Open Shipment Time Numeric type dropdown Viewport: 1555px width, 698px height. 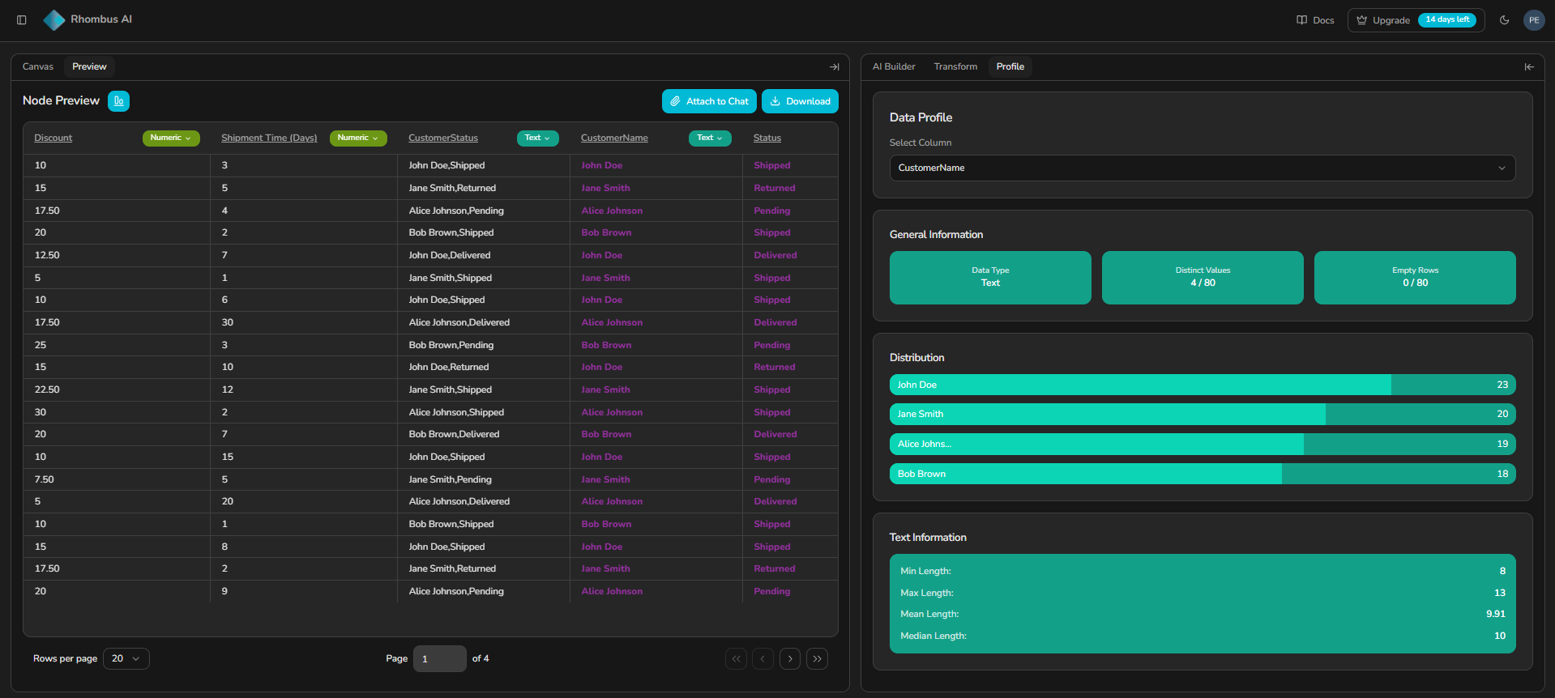pyautogui.click(x=358, y=138)
